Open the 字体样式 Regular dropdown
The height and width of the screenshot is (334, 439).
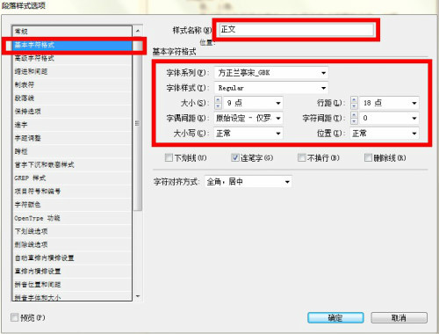tap(271, 88)
